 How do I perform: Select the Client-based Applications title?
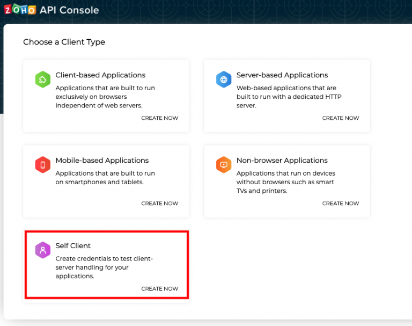tap(100, 75)
